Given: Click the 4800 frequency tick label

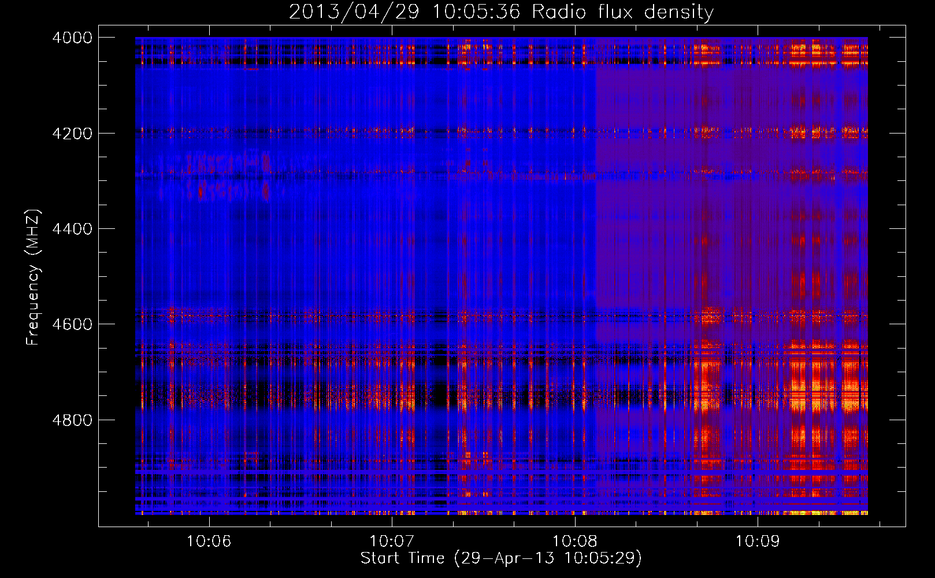Looking at the screenshot, I should pos(72,420).
